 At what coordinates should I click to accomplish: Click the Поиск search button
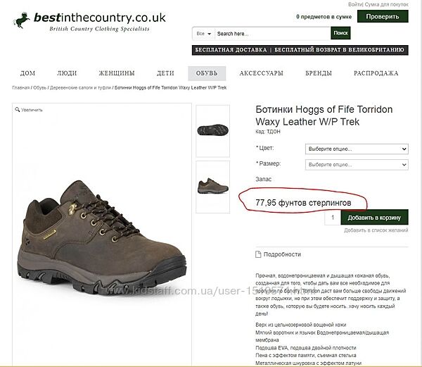tap(340, 33)
